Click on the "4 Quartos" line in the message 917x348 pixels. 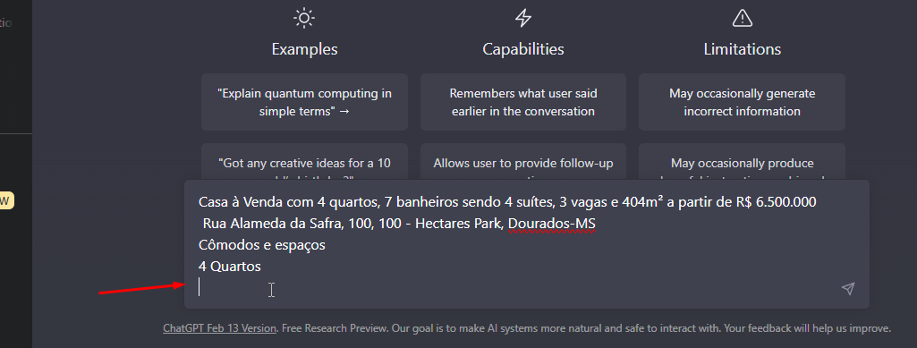click(x=230, y=267)
